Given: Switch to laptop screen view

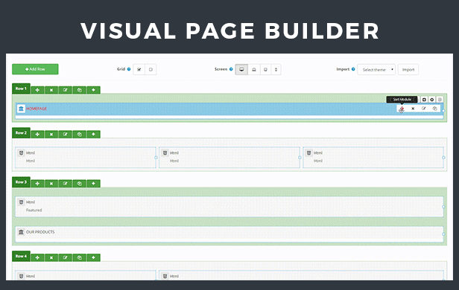Looking at the screenshot, I should point(254,69).
